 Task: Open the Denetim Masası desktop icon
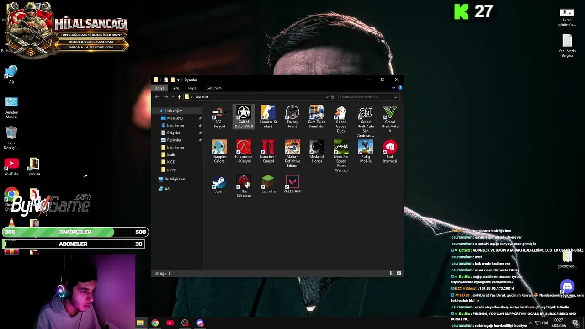click(x=11, y=108)
